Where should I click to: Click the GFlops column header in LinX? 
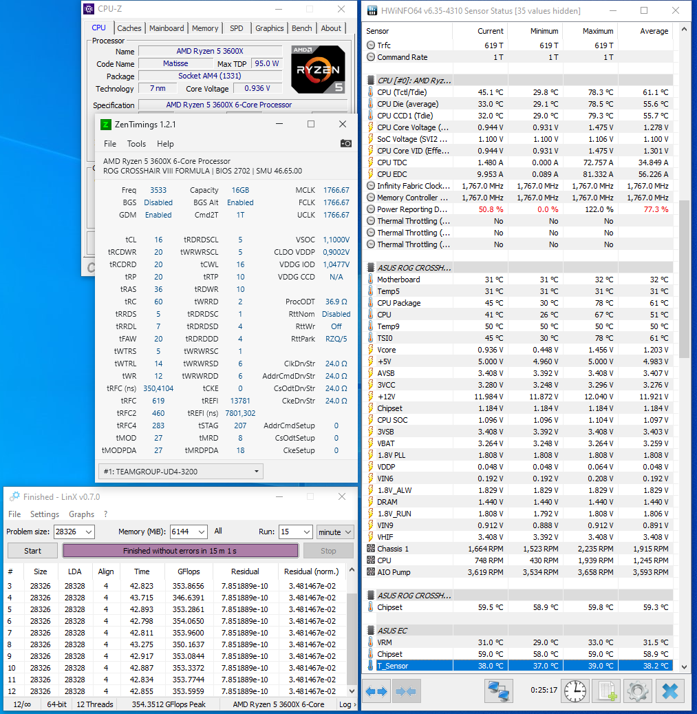click(x=189, y=571)
